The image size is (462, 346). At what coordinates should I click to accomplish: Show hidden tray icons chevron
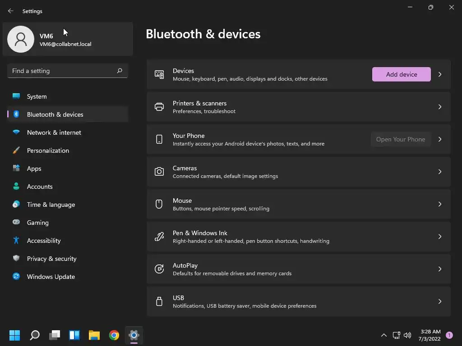383,335
